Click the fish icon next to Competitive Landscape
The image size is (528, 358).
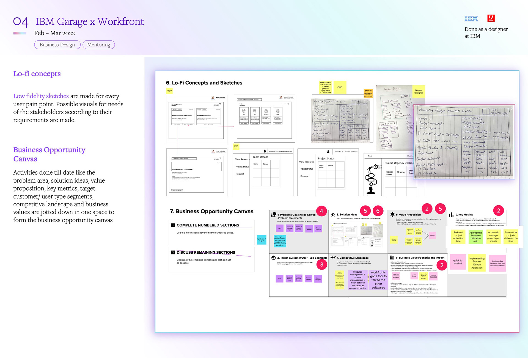tap(333, 258)
